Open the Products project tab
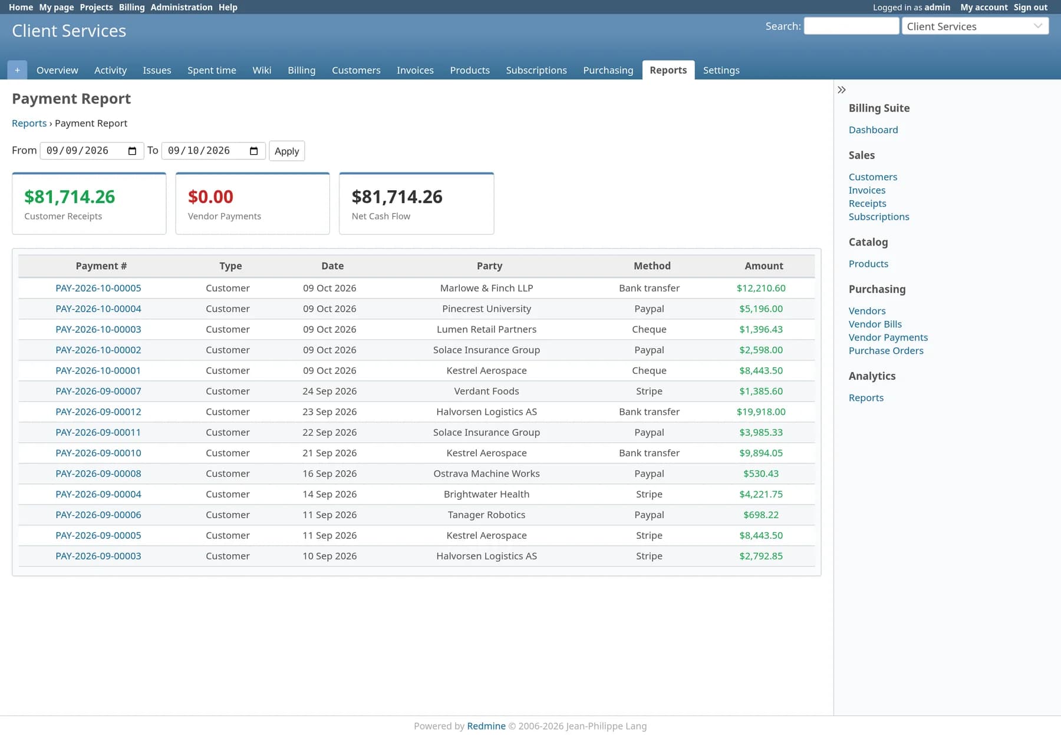 470,70
